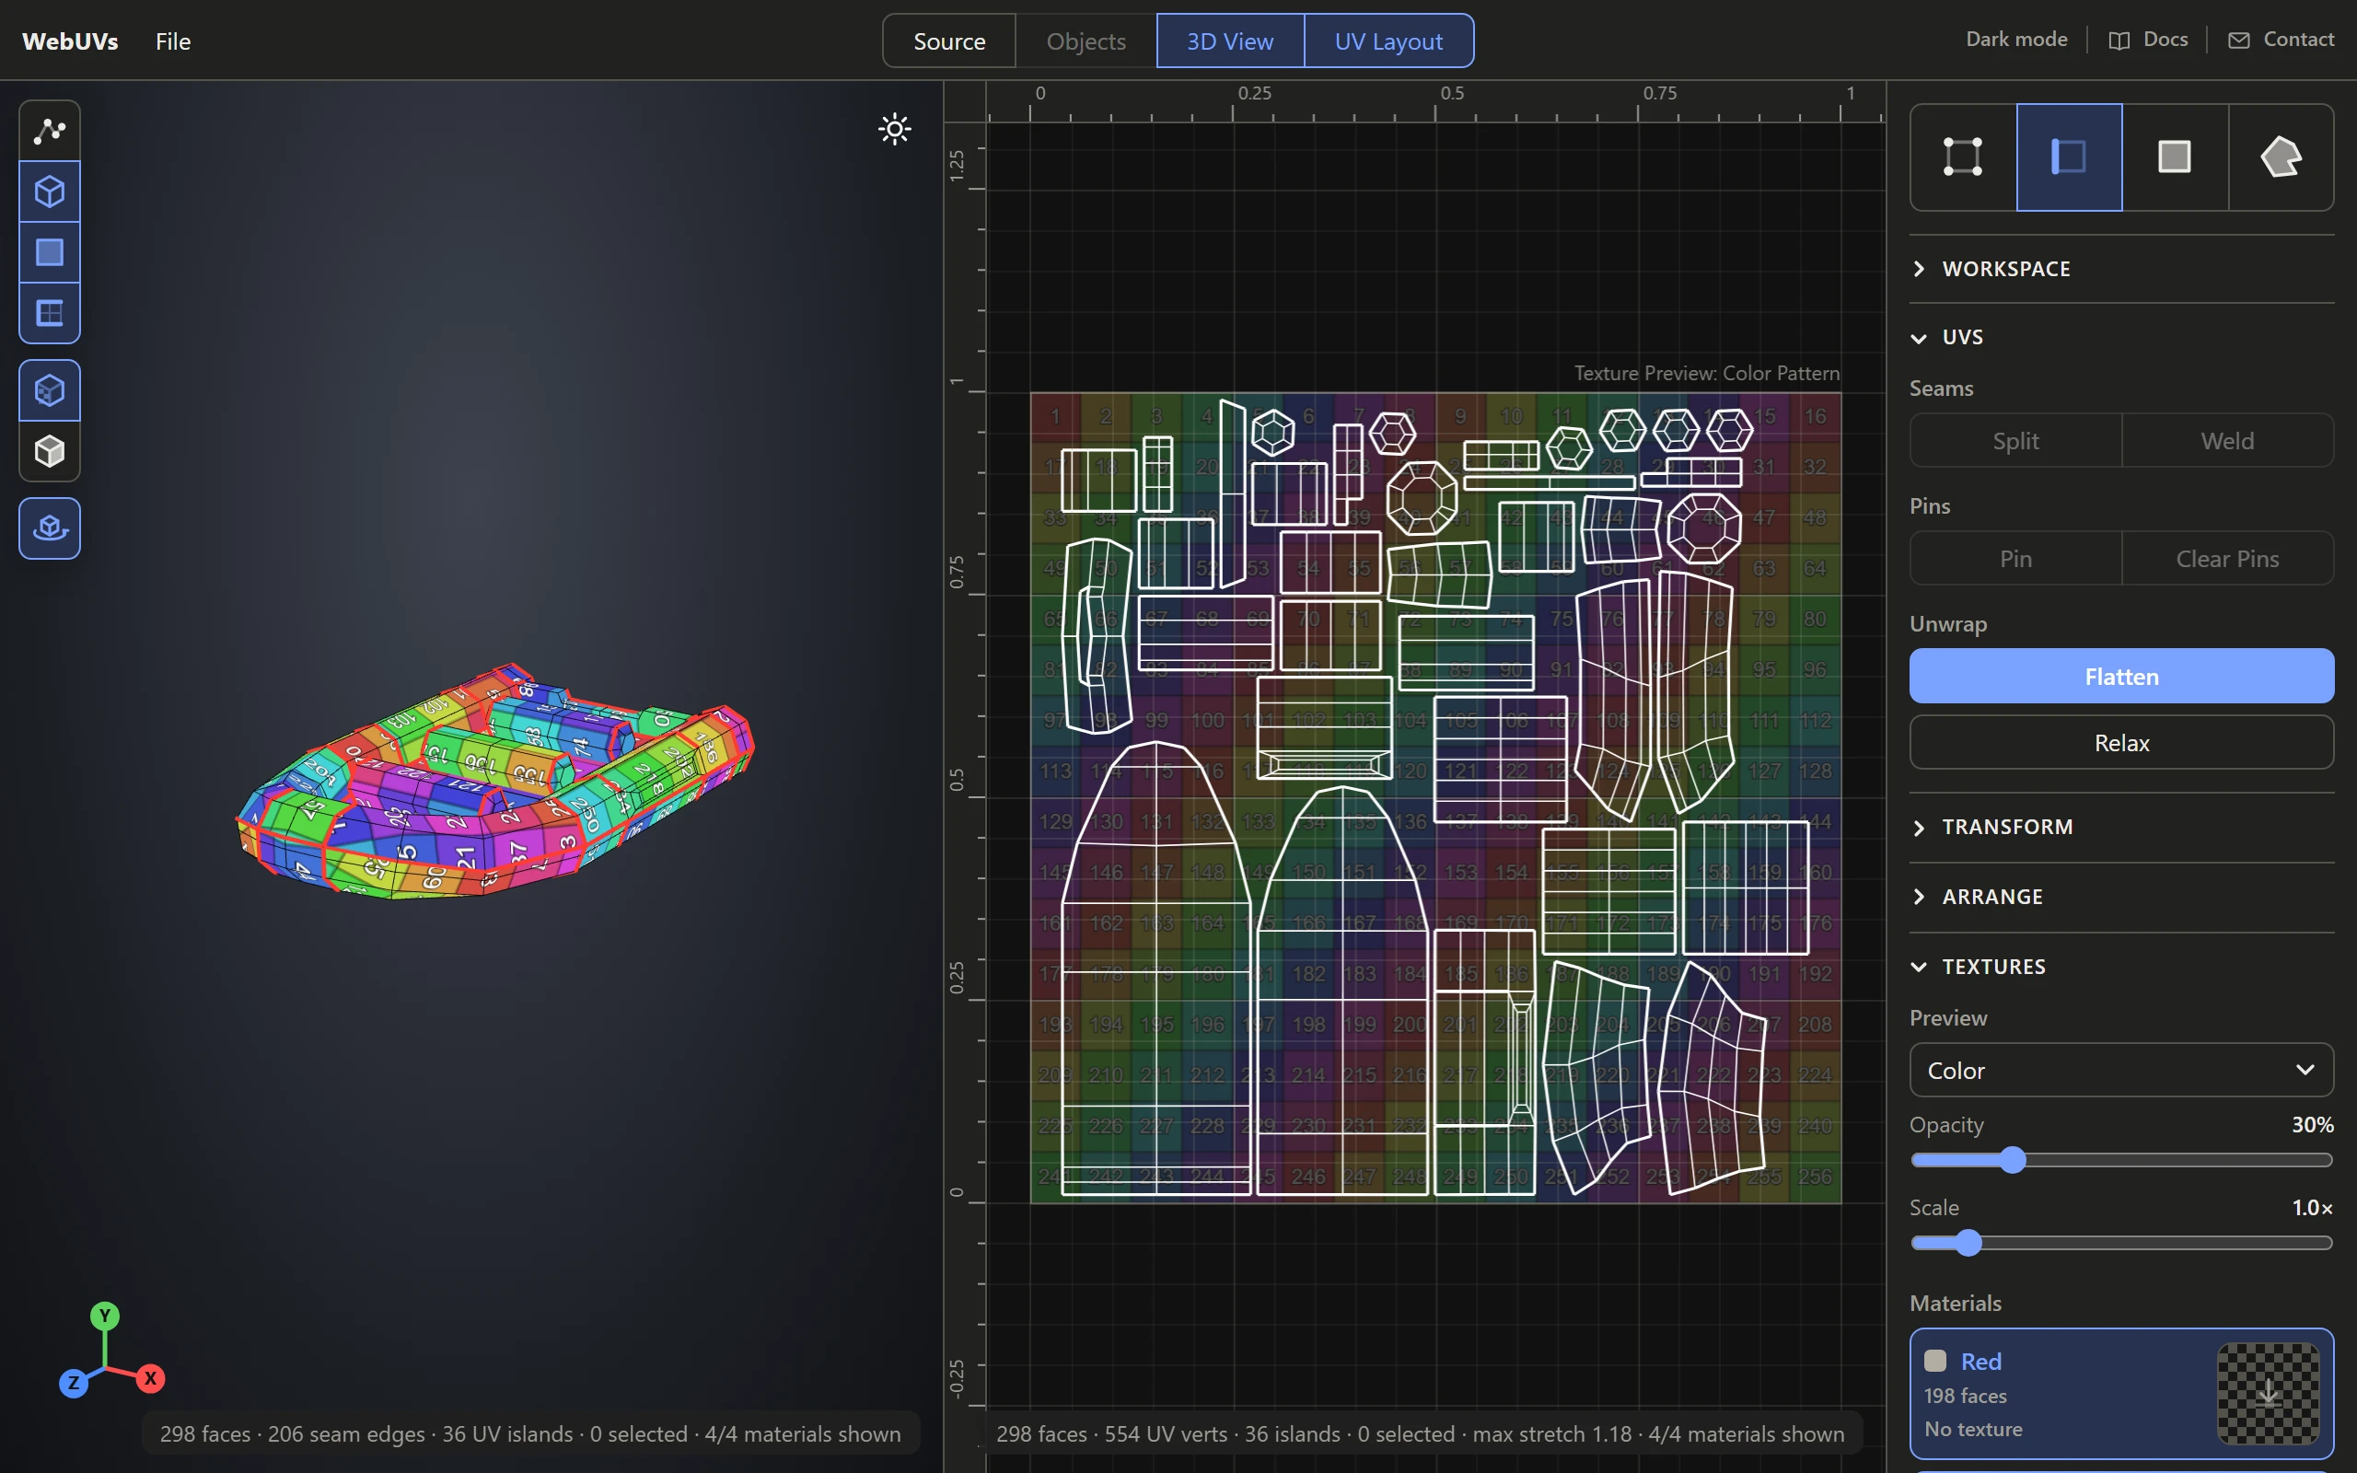Open the Color preview dropdown
This screenshot has height=1473, width=2357.
tap(2121, 1071)
